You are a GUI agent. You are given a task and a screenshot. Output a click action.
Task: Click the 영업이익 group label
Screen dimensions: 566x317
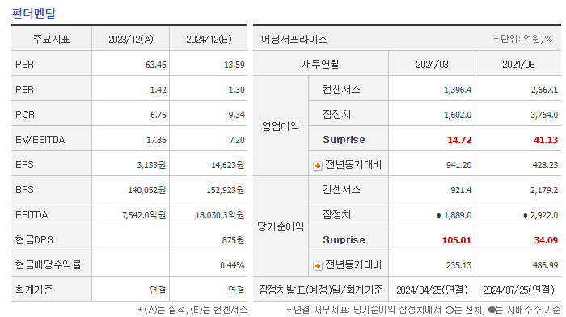(x=281, y=126)
